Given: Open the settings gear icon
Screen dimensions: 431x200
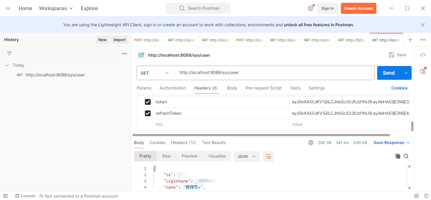Looking at the screenshot, I should tap(310, 8).
